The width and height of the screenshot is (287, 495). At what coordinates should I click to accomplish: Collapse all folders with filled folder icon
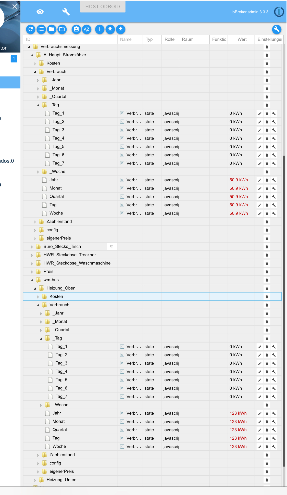coord(52,29)
